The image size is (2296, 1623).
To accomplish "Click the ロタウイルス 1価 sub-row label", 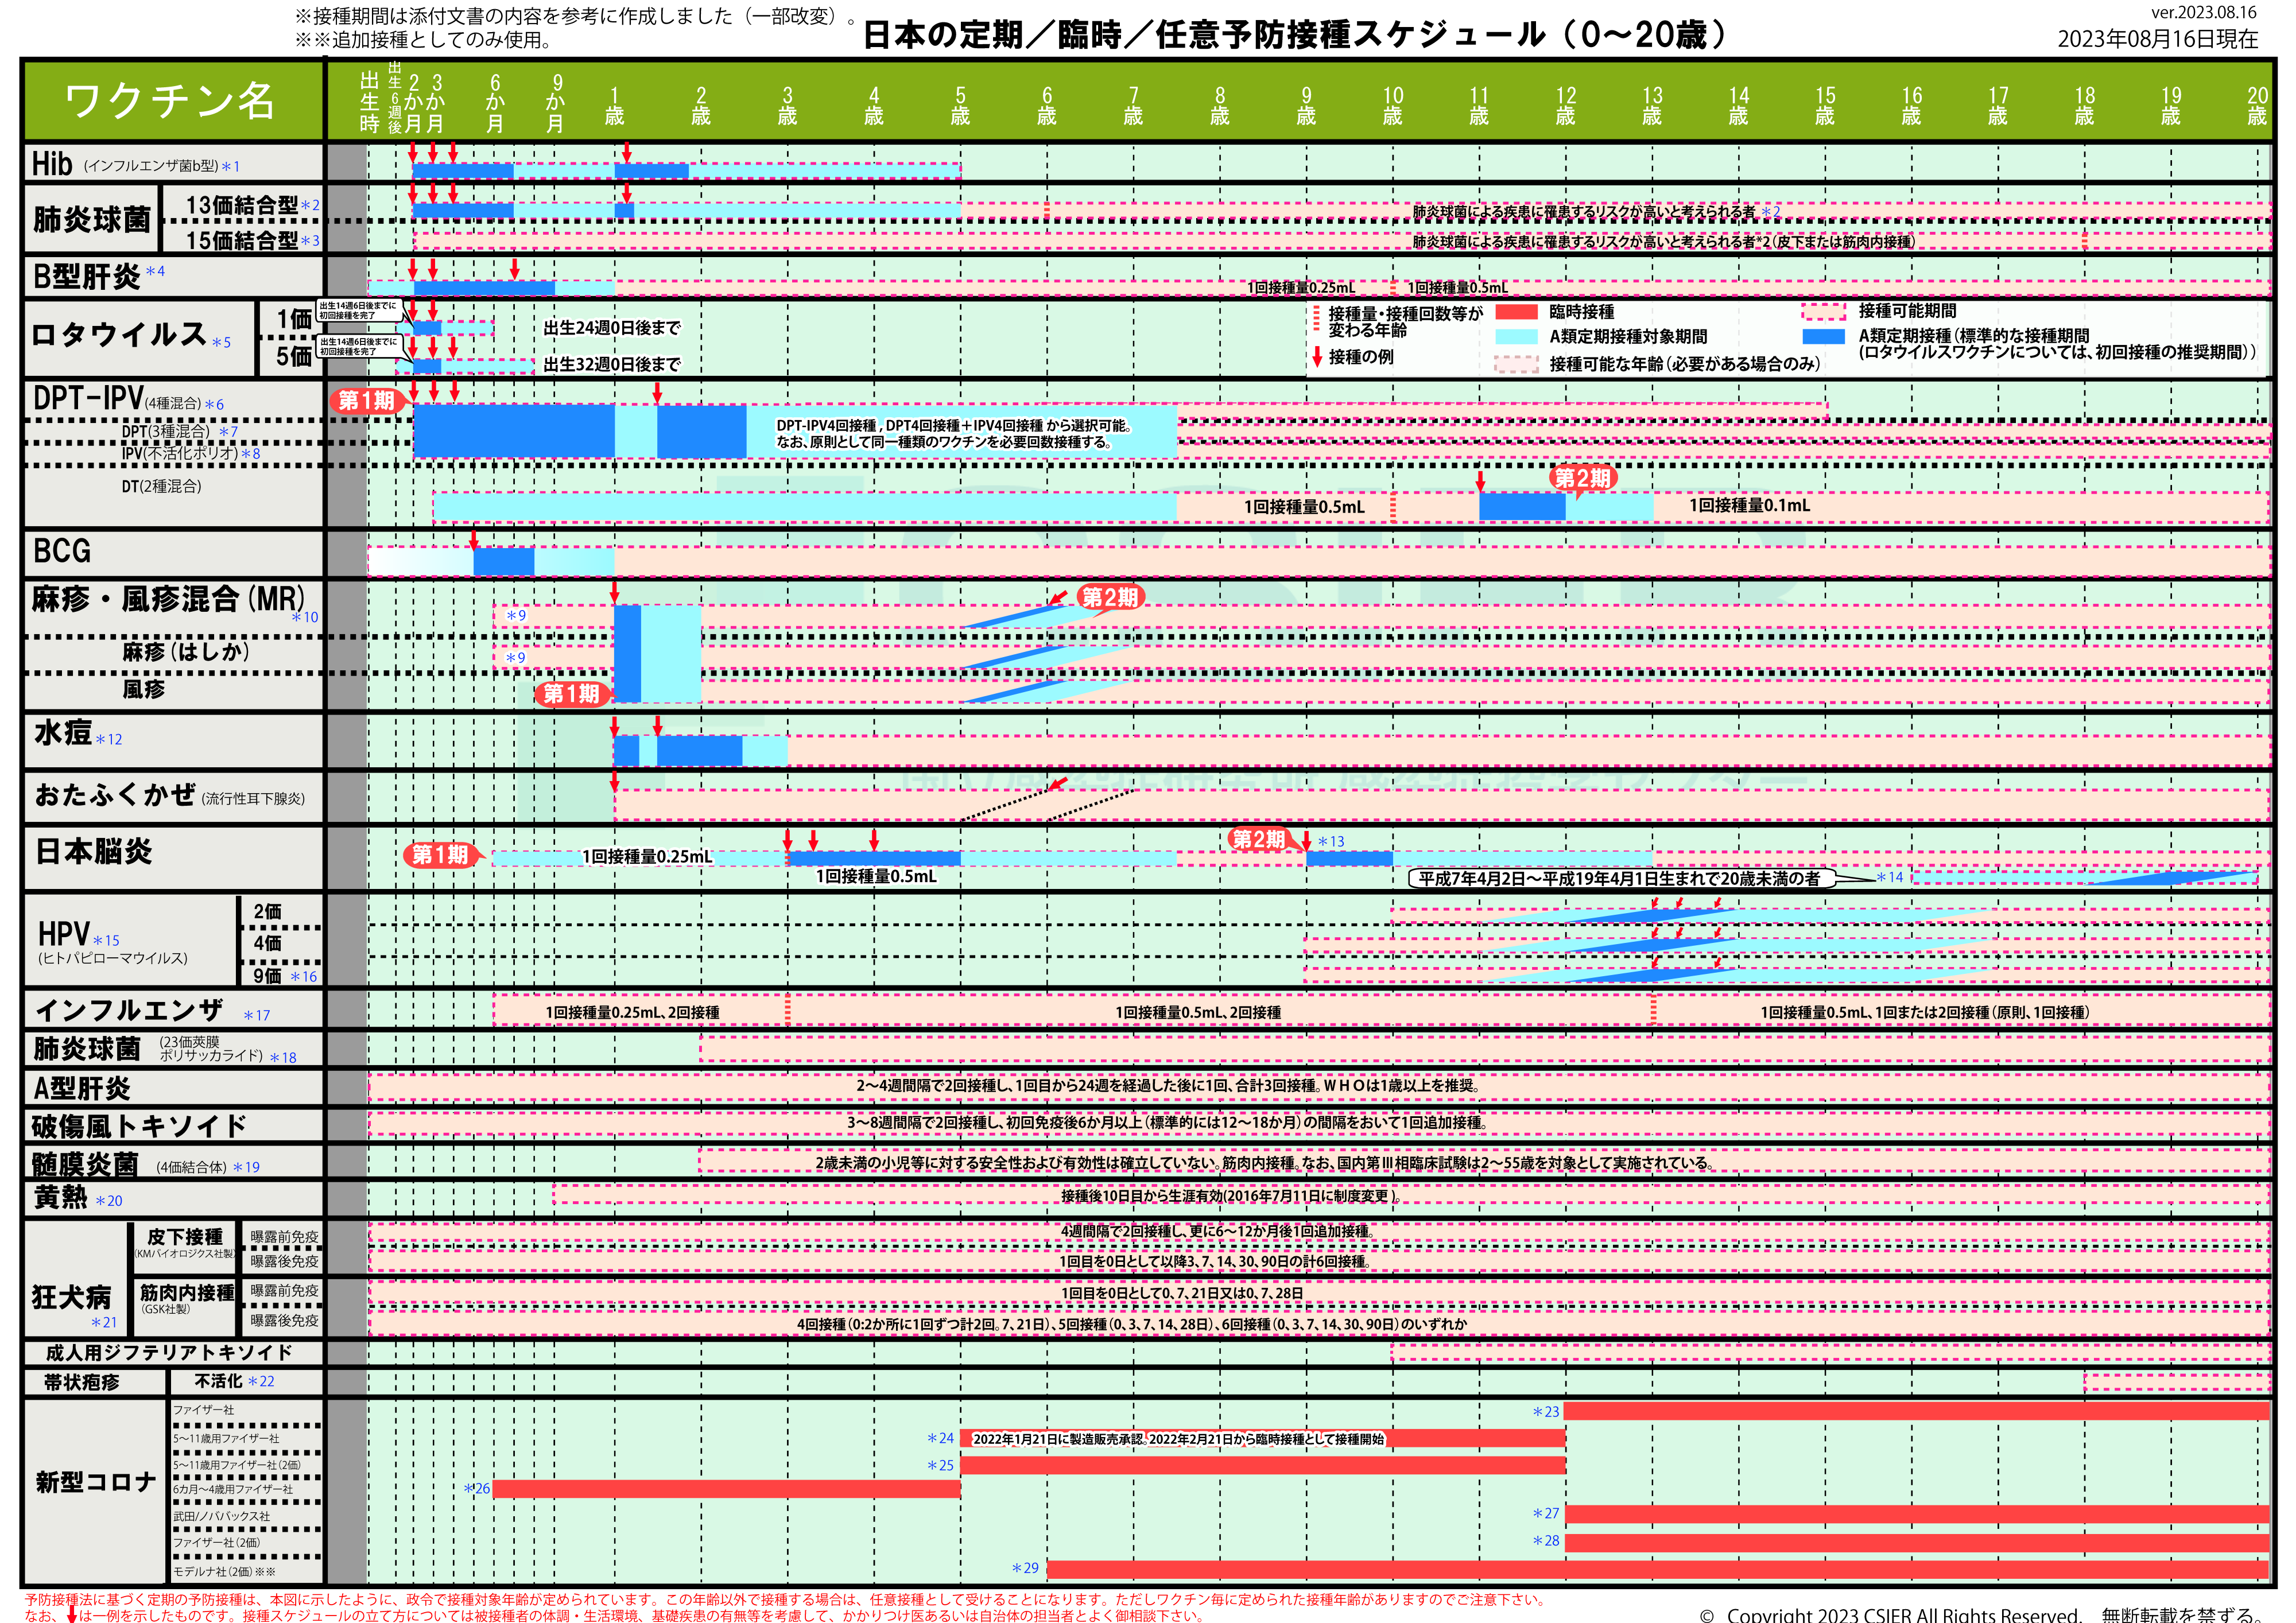I will pyautogui.click(x=294, y=320).
